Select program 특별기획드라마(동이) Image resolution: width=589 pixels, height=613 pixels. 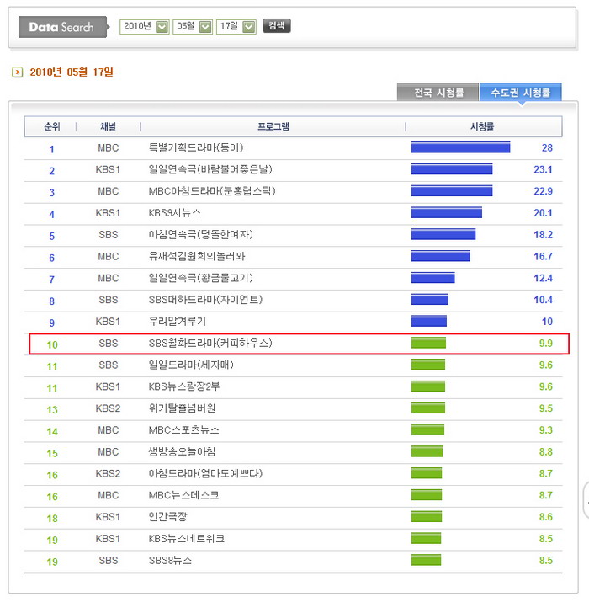point(196,148)
